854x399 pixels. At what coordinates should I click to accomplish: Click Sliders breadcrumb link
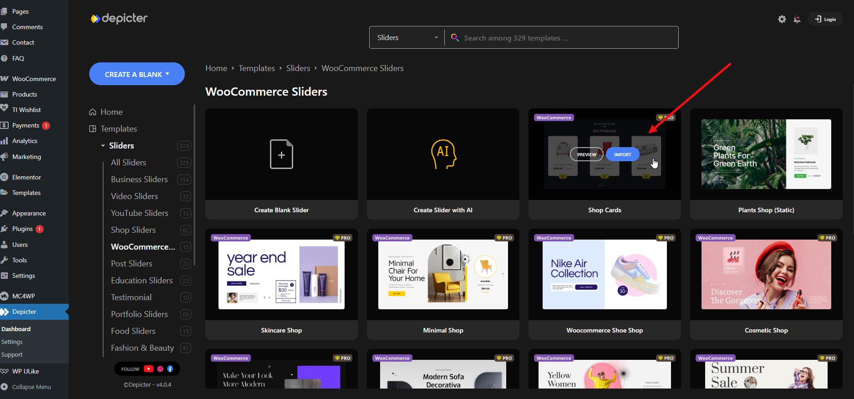pos(298,68)
